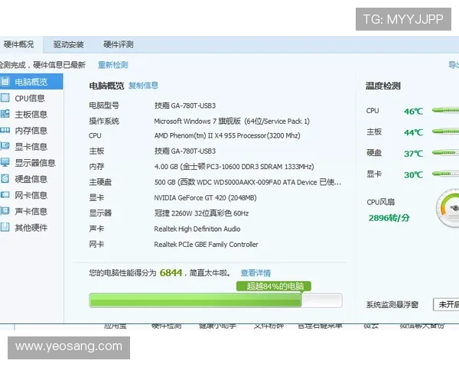Screen dimensions: 459x367
Task: Click the Realtek PCIe GBE Family Controller text
Action: pyautogui.click(x=206, y=245)
